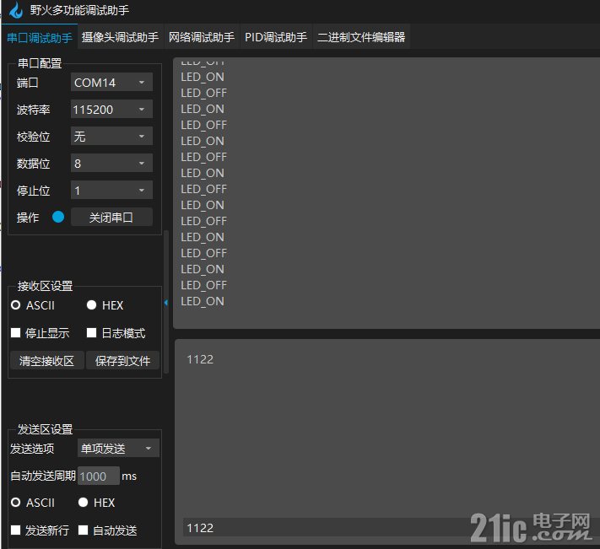600x549 pixels.
Task: Click the 清空接收区 button
Action: pos(46,361)
